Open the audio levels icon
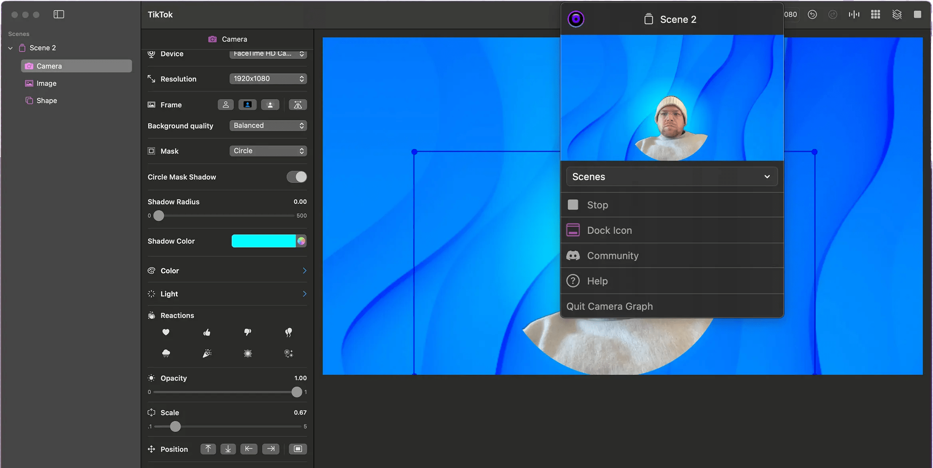This screenshot has width=933, height=468. click(854, 14)
